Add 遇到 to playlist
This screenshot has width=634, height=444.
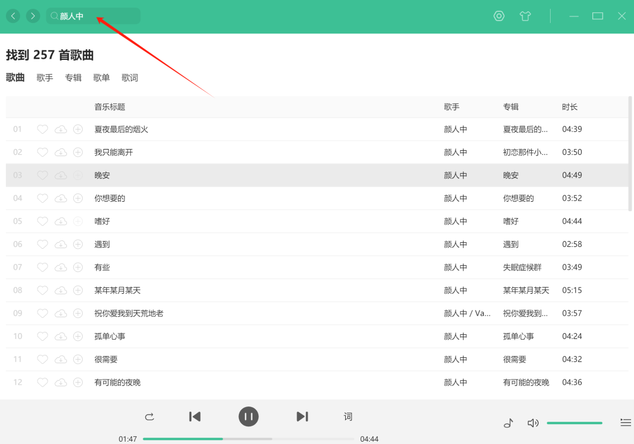(x=78, y=244)
